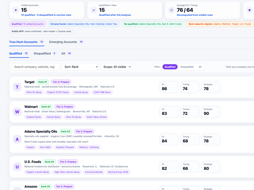The image size is (254, 190).
Task: Click Target's Timing score 74
Action: (190, 87)
